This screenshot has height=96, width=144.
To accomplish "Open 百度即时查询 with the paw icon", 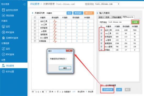I will click(10, 38).
